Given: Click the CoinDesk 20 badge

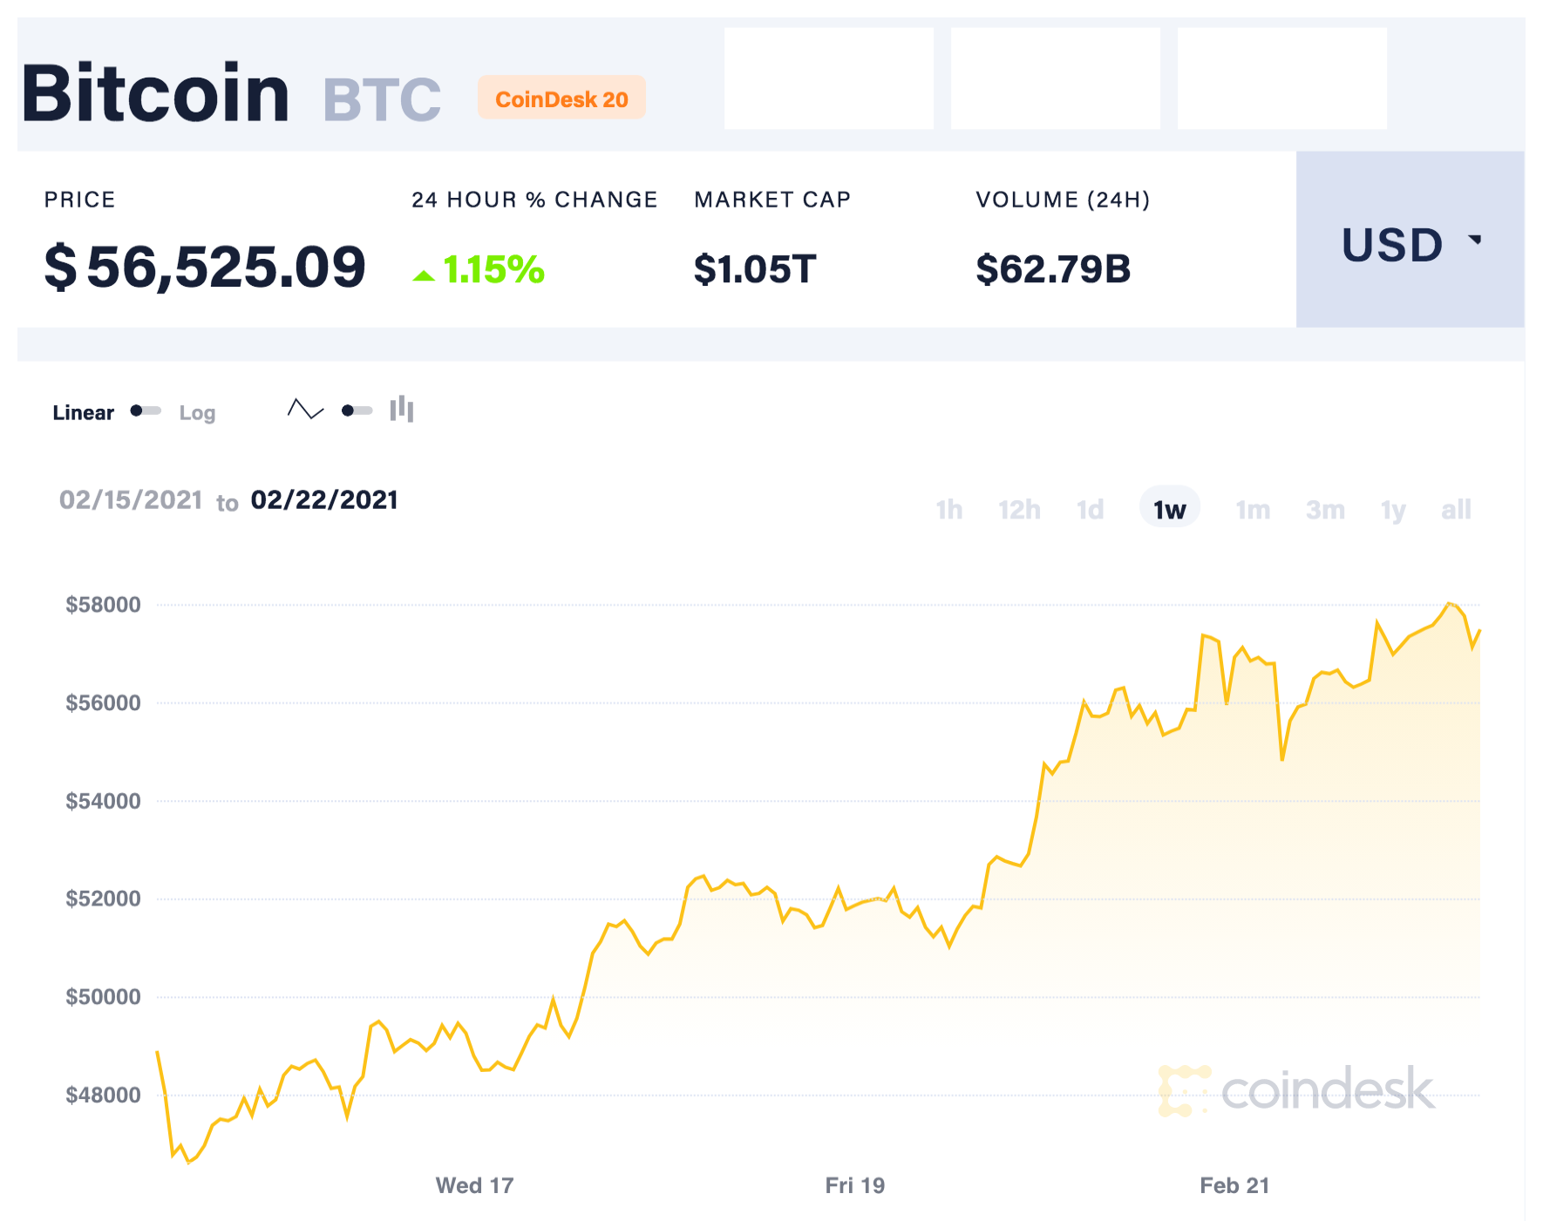Looking at the screenshot, I should tap(561, 98).
